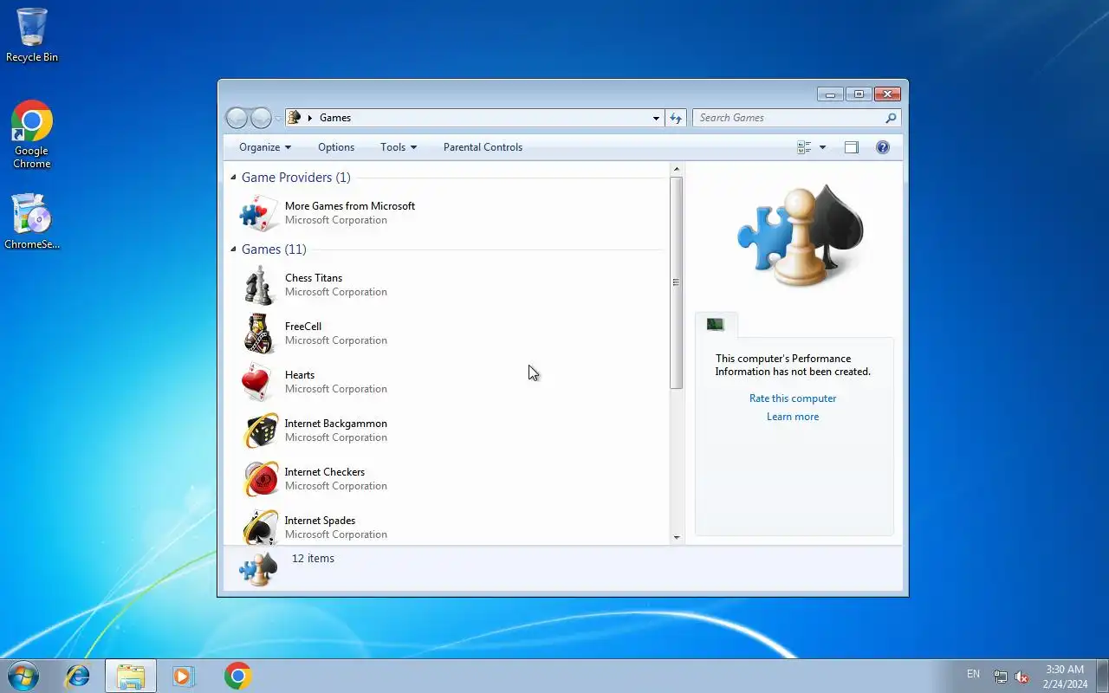Click the vertical scrollbar thumb in list

click(677, 282)
